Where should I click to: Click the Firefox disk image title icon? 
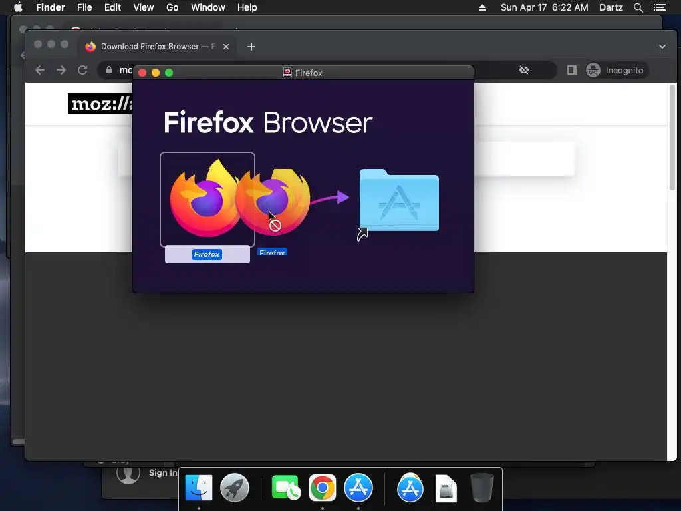(287, 73)
